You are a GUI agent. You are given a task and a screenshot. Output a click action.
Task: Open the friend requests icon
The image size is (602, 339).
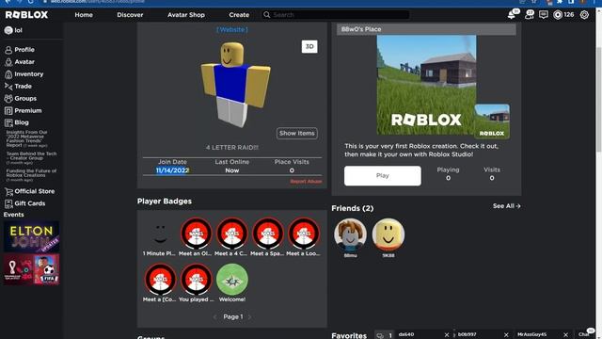point(530,15)
